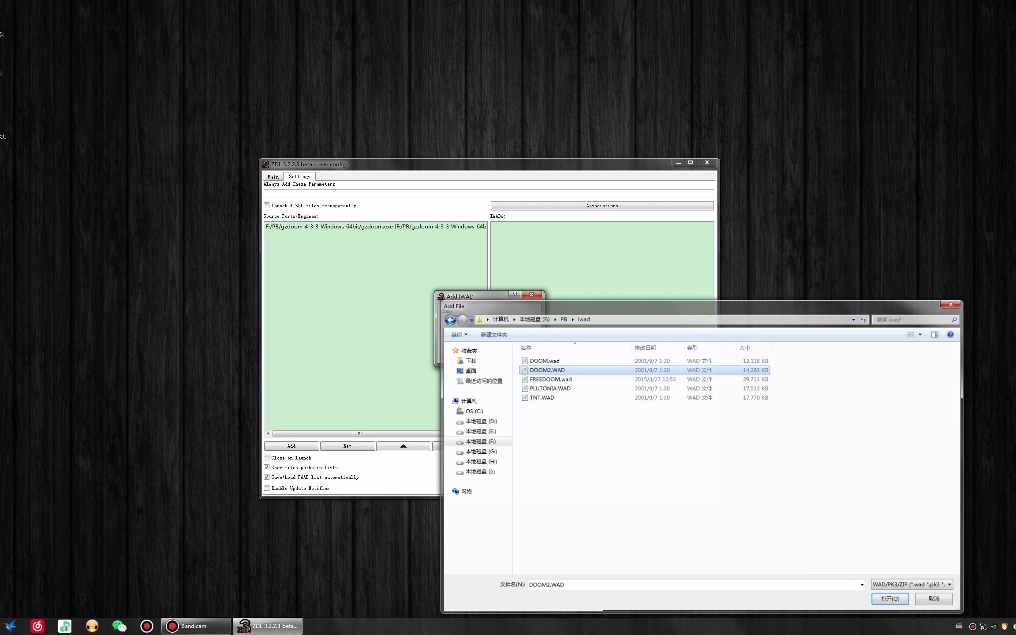Click the DOOM.wad file icon

click(525, 361)
